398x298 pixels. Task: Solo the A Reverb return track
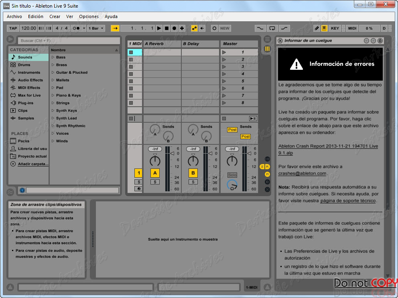155,182
